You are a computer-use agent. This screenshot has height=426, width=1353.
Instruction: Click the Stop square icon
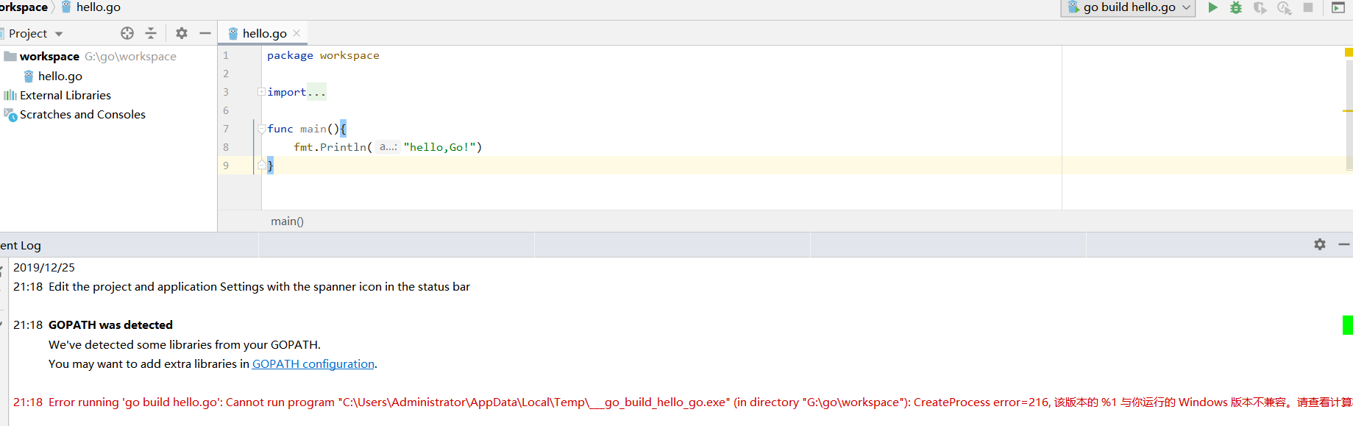click(1308, 7)
